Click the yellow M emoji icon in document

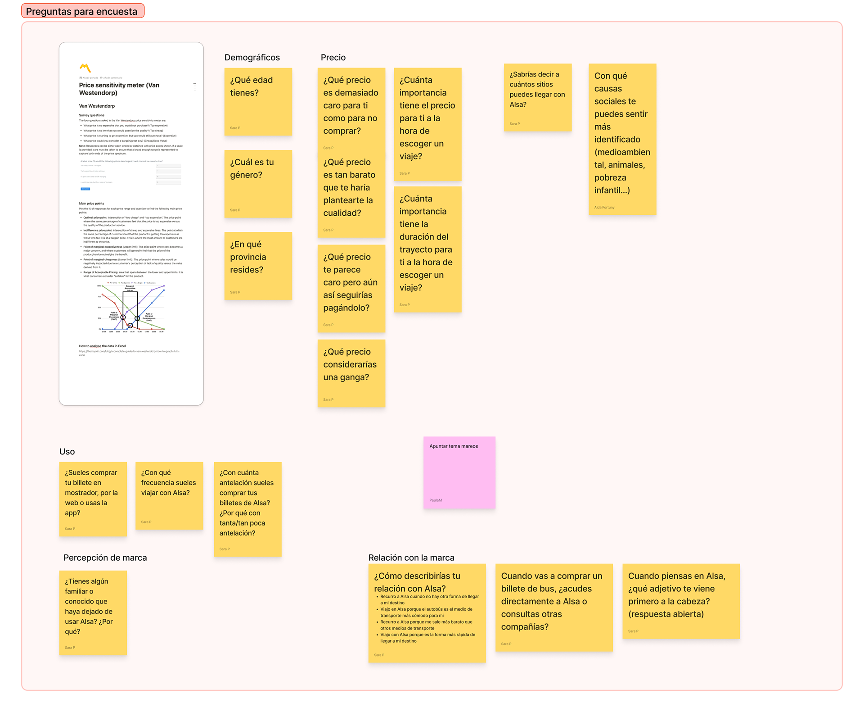tap(85, 68)
